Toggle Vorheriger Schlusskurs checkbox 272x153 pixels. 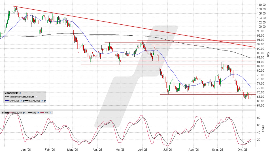pyautogui.click(x=36, y=97)
